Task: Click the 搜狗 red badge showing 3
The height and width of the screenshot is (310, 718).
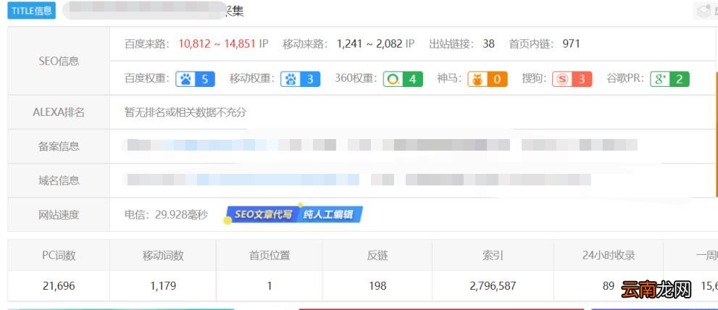Action: click(x=572, y=79)
